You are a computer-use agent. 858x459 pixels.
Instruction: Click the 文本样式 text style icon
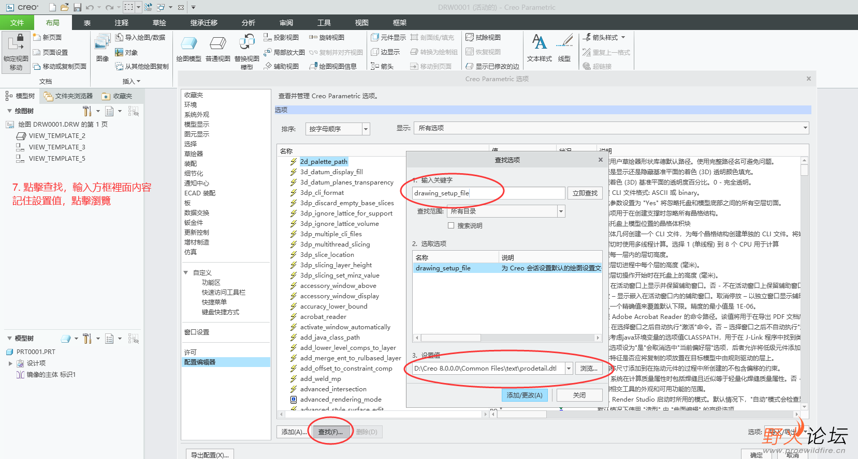pos(539,42)
